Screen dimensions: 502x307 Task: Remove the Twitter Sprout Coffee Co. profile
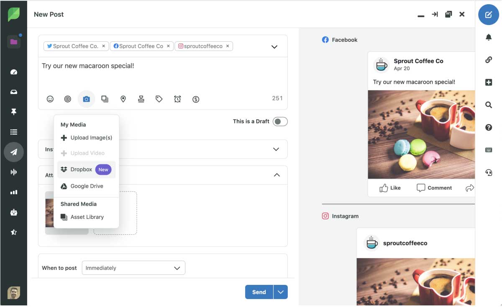pos(104,46)
